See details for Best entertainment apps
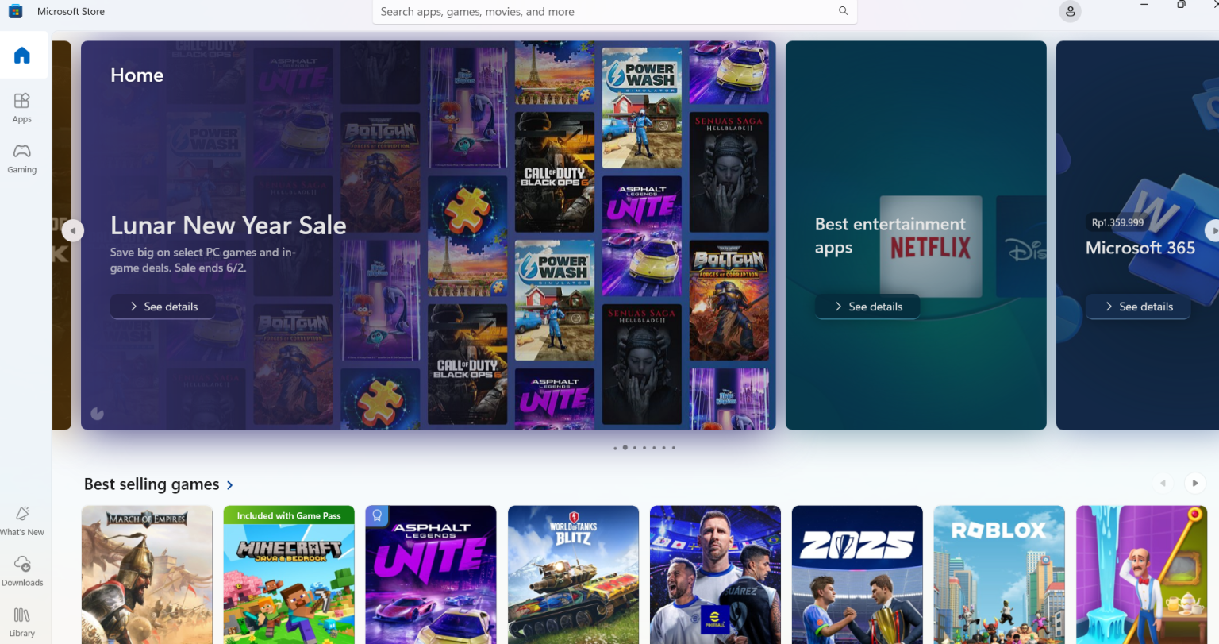 coord(867,307)
